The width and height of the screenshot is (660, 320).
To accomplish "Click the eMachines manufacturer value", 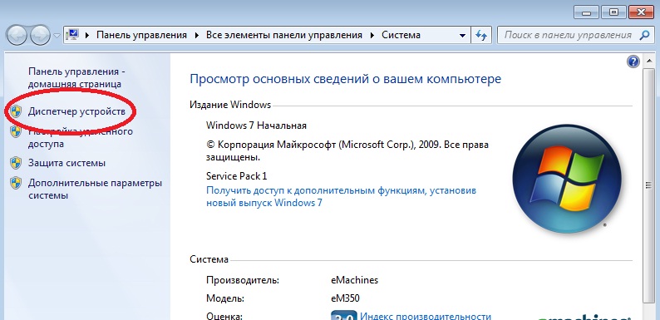I will (x=355, y=280).
